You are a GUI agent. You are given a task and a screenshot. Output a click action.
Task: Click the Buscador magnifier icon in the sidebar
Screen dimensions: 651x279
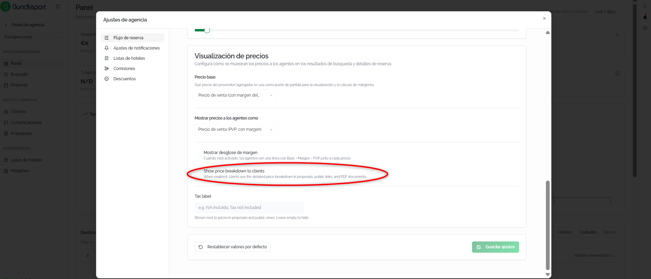pyautogui.click(x=6, y=74)
